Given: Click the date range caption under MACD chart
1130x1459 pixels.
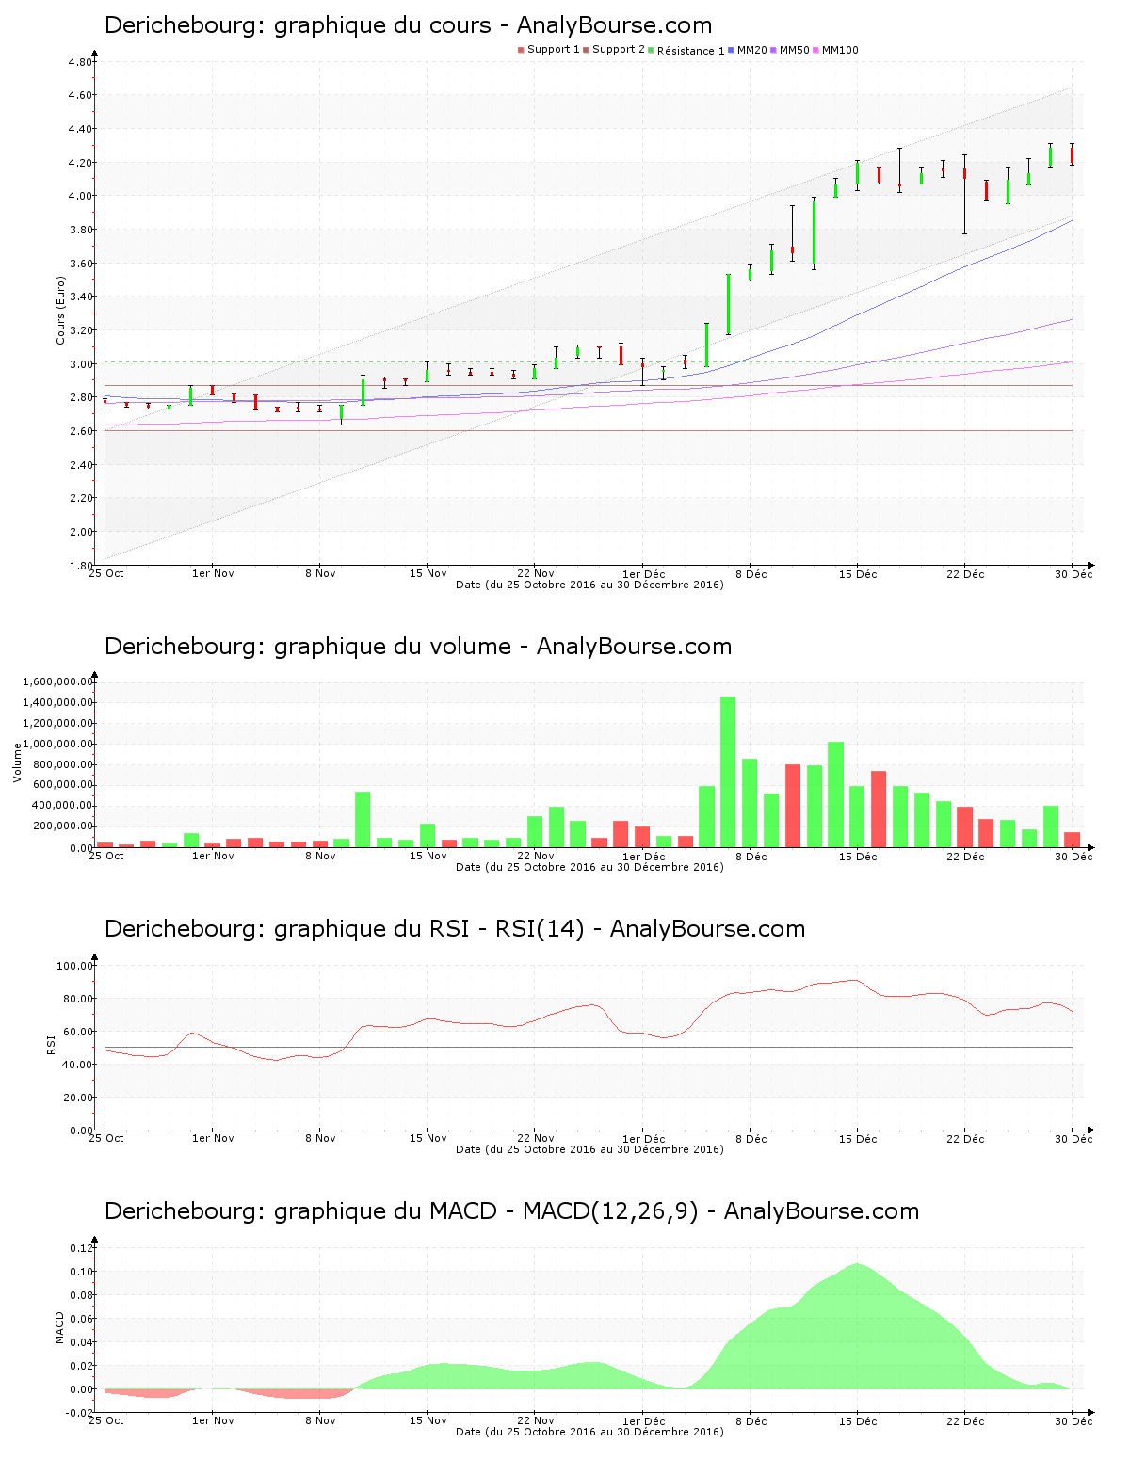Looking at the screenshot, I should tap(589, 1432).
